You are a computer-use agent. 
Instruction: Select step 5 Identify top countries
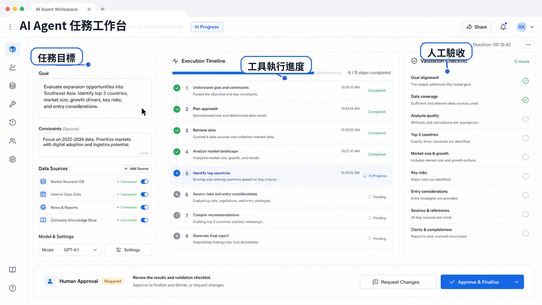tap(282, 176)
